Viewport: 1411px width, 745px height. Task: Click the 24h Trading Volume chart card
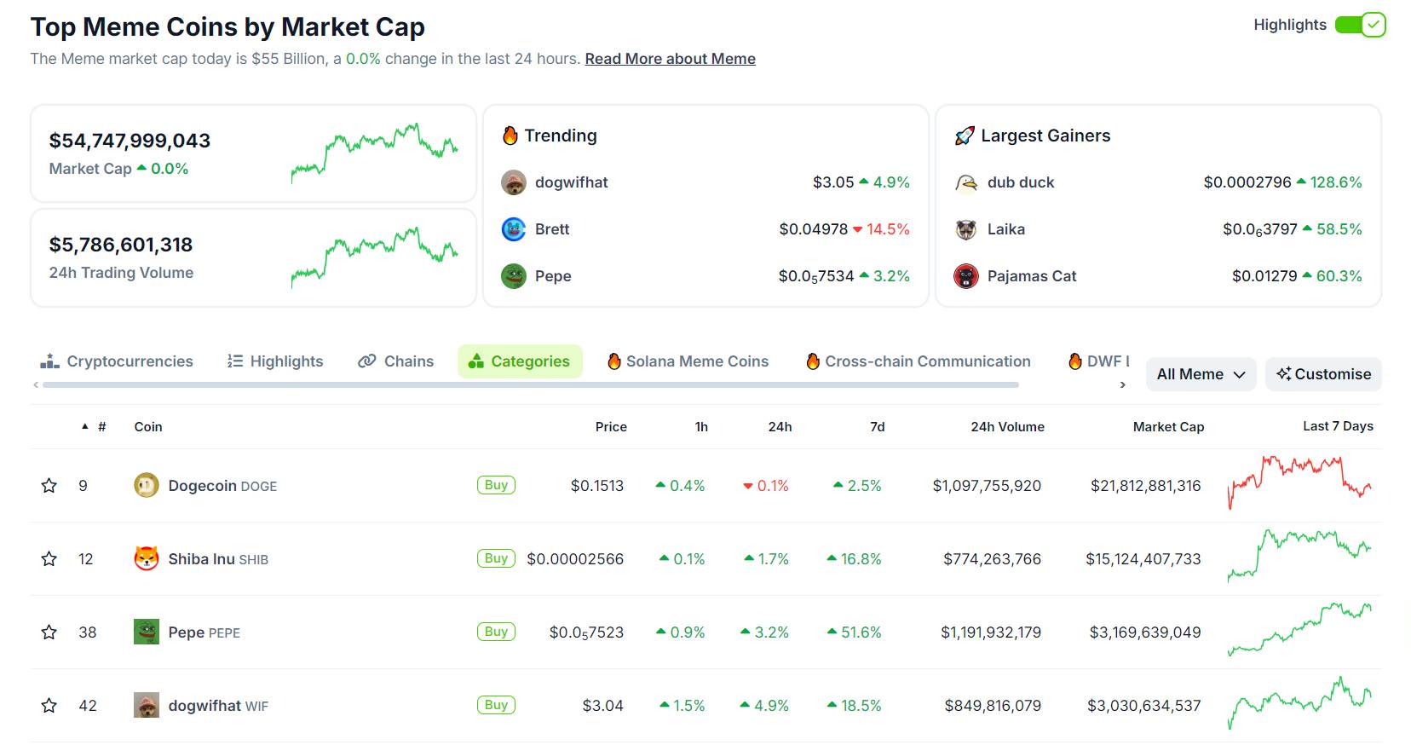(253, 257)
